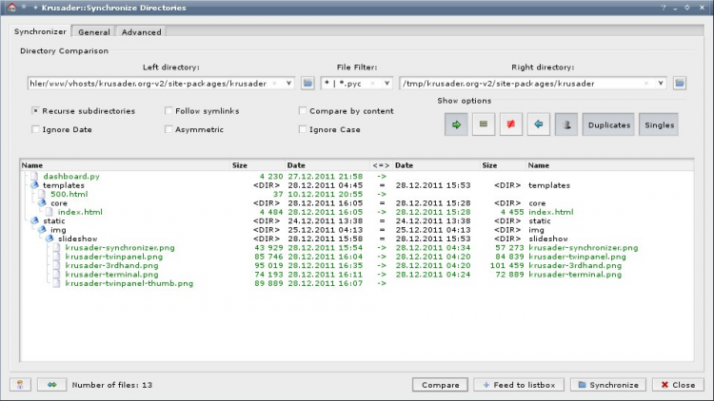Open the profiles button at bottom left
The image size is (714, 401).
[x=20, y=385]
